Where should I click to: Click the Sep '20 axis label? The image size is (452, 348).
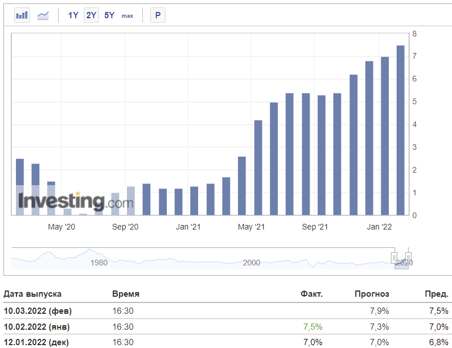tap(125, 227)
